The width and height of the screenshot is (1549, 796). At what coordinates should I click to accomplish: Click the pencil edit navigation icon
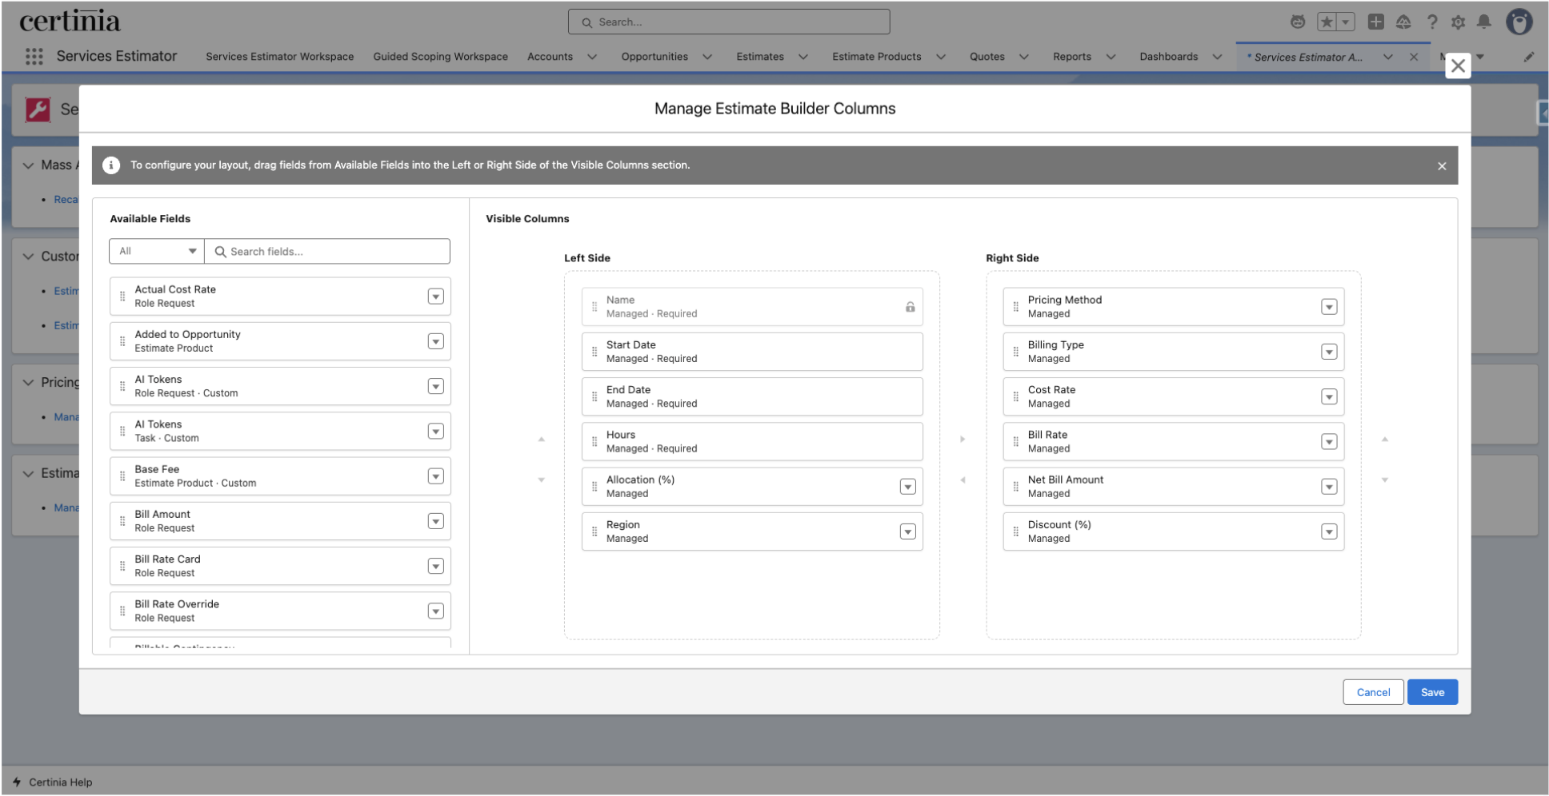point(1529,57)
